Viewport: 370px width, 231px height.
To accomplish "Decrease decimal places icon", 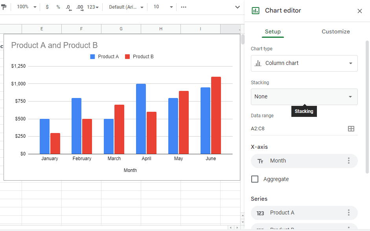I will [68, 7].
